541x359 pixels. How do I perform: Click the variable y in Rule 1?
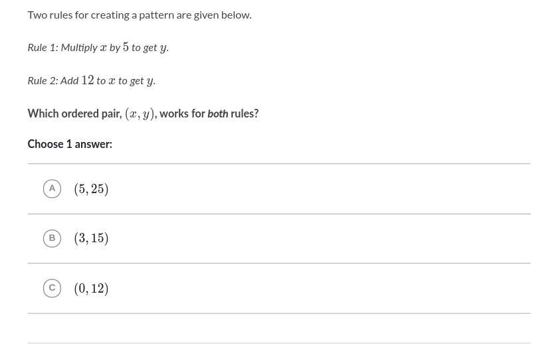point(163,48)
